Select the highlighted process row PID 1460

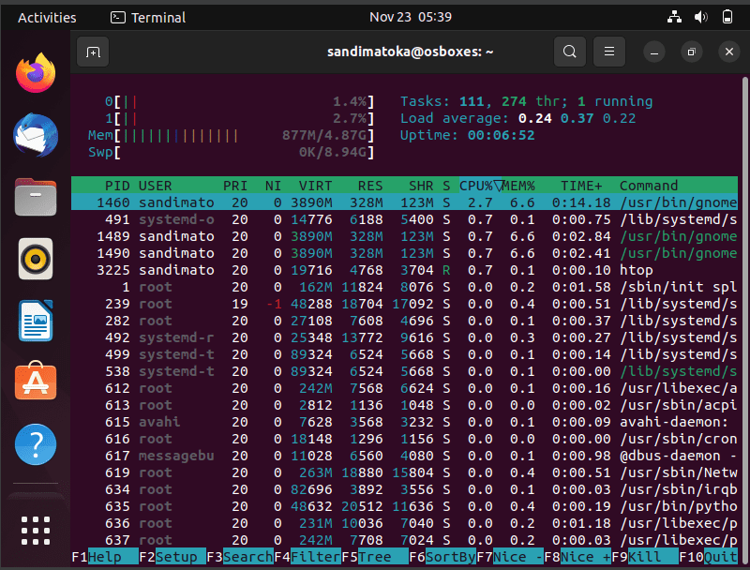(x=404, y=202)
